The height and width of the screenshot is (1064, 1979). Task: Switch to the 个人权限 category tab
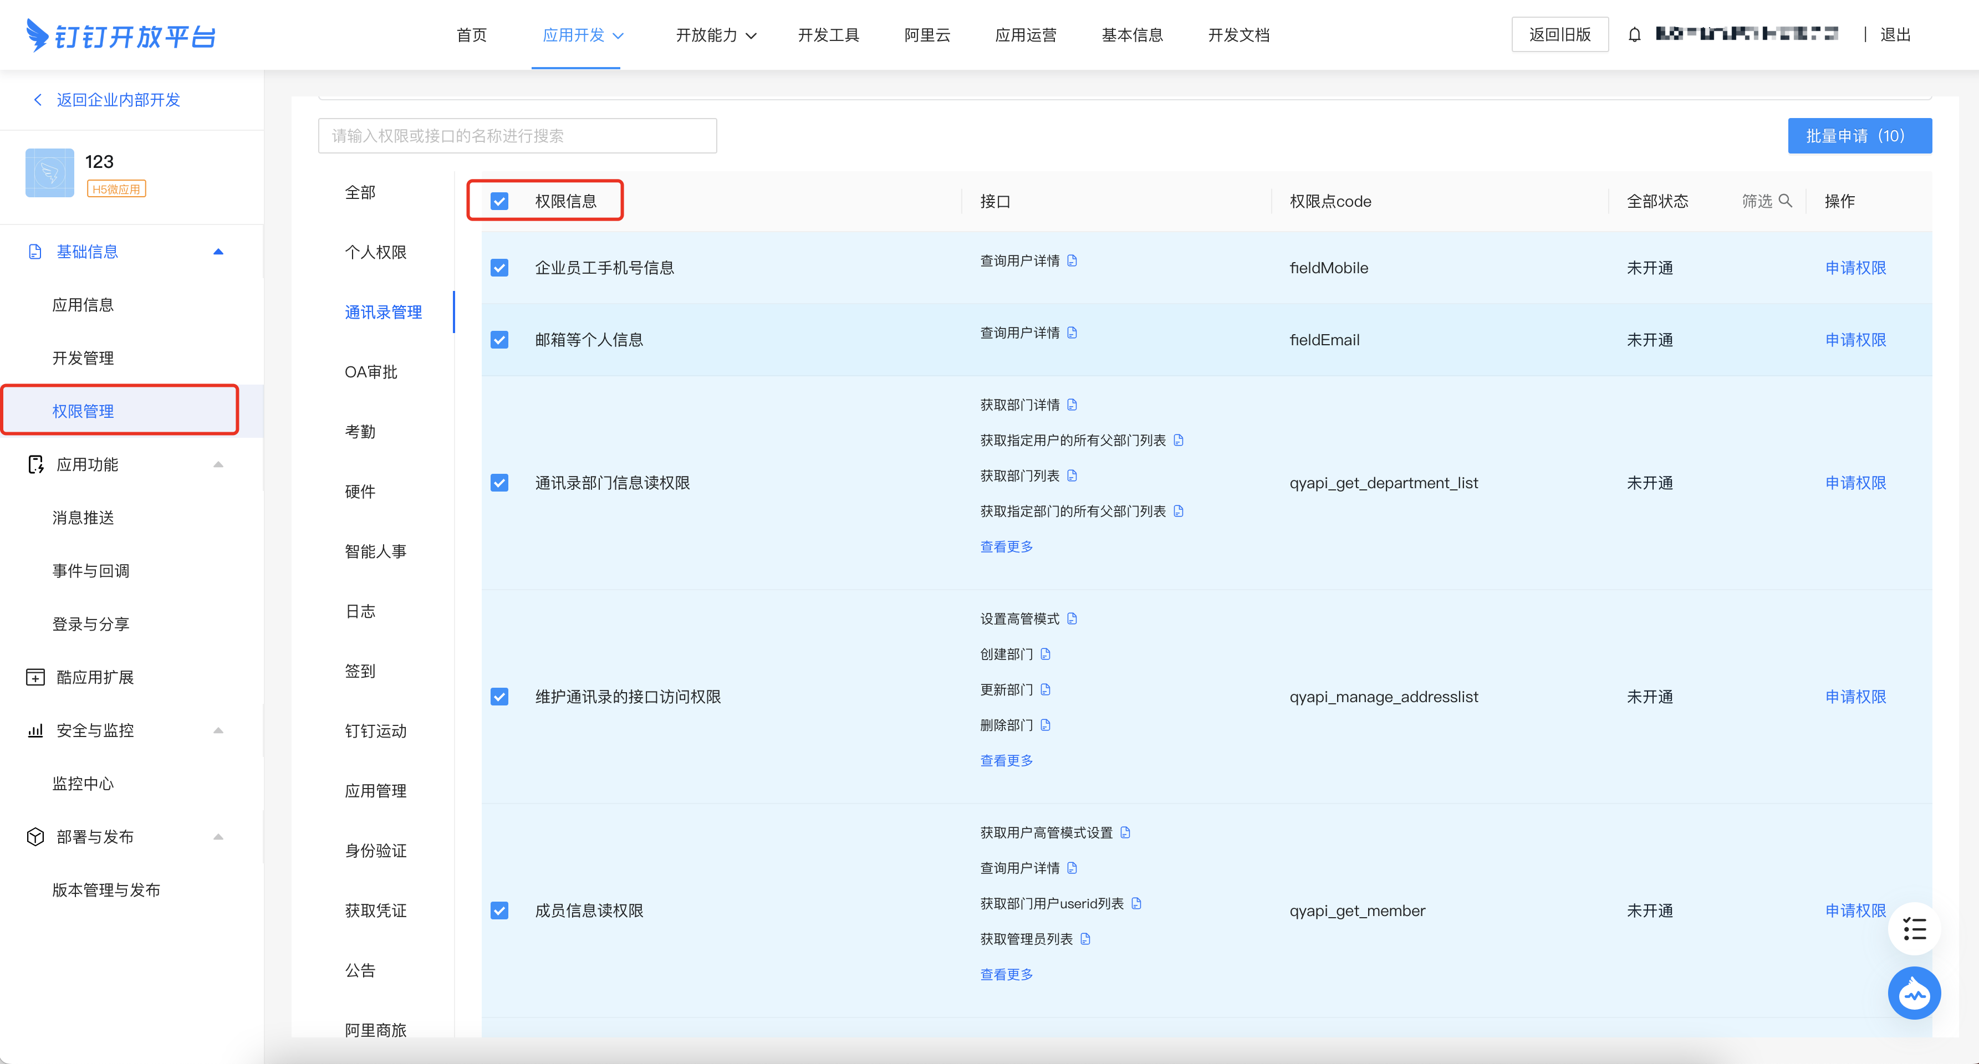coord(376,252)
